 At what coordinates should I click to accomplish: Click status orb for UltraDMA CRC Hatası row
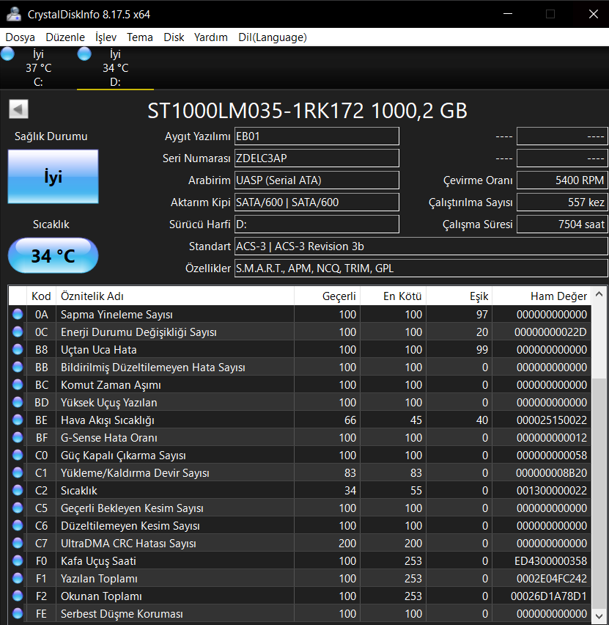point(17,544)
